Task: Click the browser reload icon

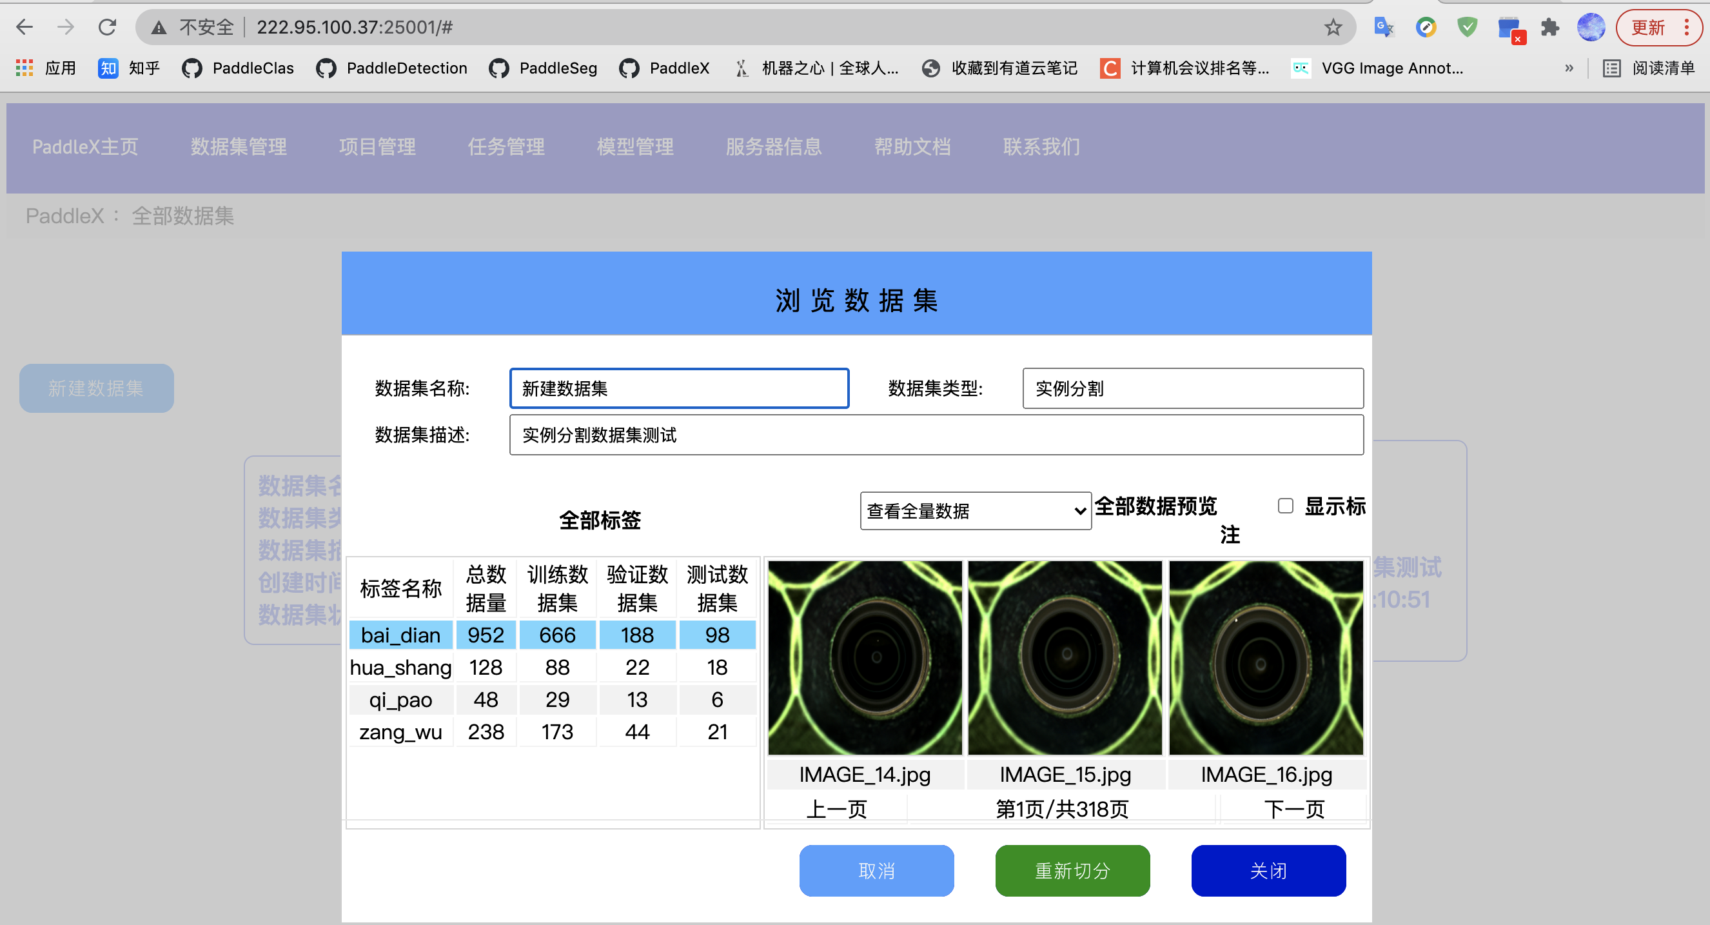Action: pyautogui.click(x=107, y=27)
